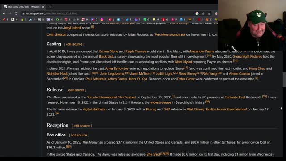Open the Amazon bookmark labeled A
The image size is (286, 161).
pyautogui.click(x=14, y=19)
